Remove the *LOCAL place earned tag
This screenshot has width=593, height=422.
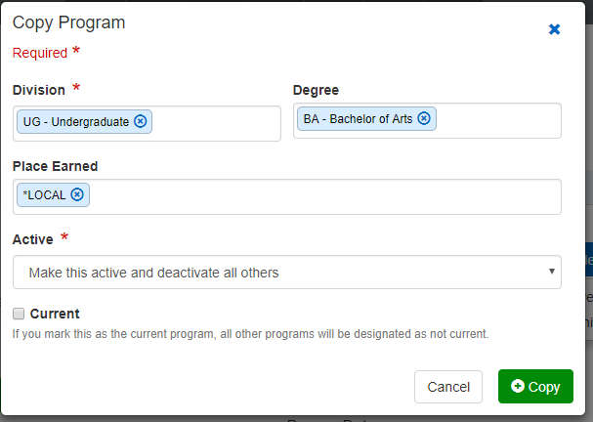click(x=76, y=194)
